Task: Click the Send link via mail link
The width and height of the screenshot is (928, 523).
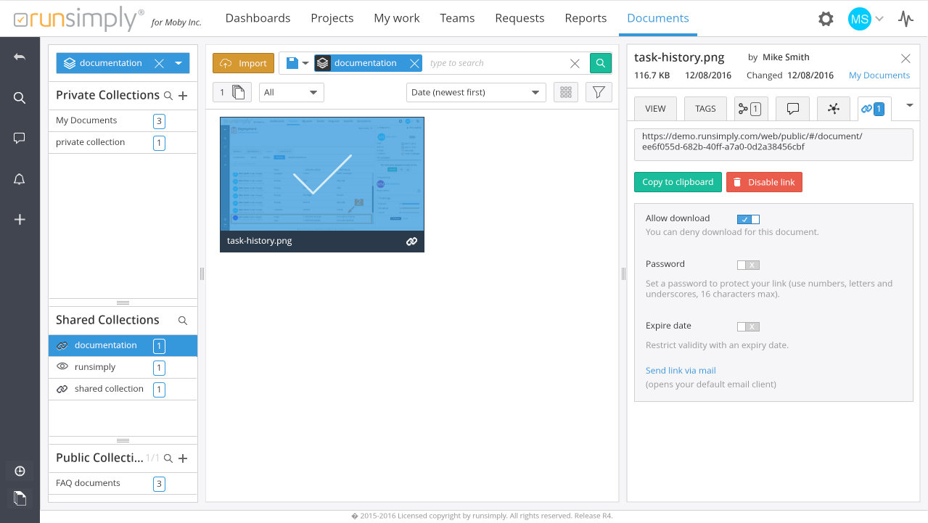Action: [681, 371]
